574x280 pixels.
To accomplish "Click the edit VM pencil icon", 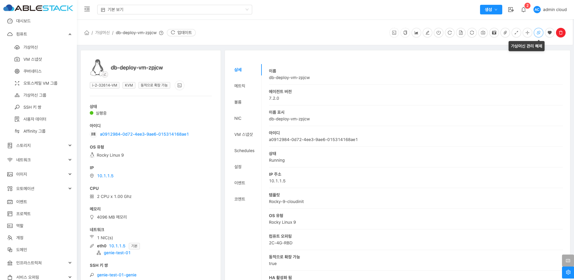I will (427, 33).
